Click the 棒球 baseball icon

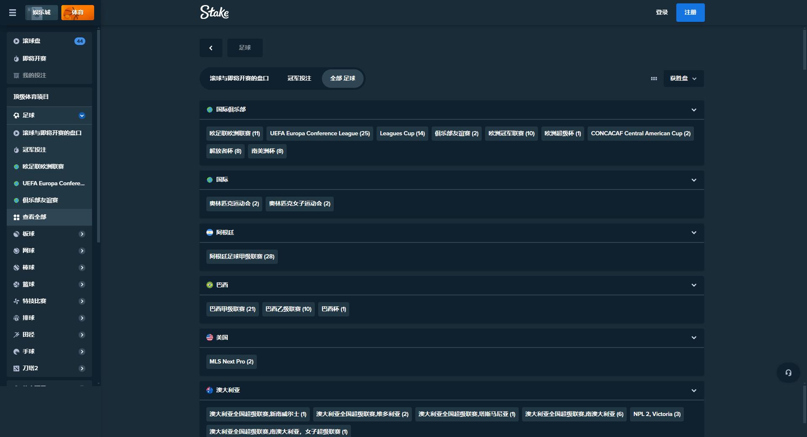(x=16, y=268)
